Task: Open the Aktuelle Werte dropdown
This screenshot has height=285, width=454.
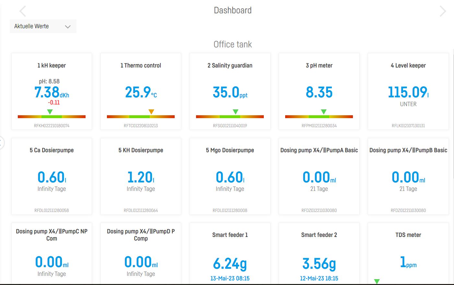Action: (43, 26)
